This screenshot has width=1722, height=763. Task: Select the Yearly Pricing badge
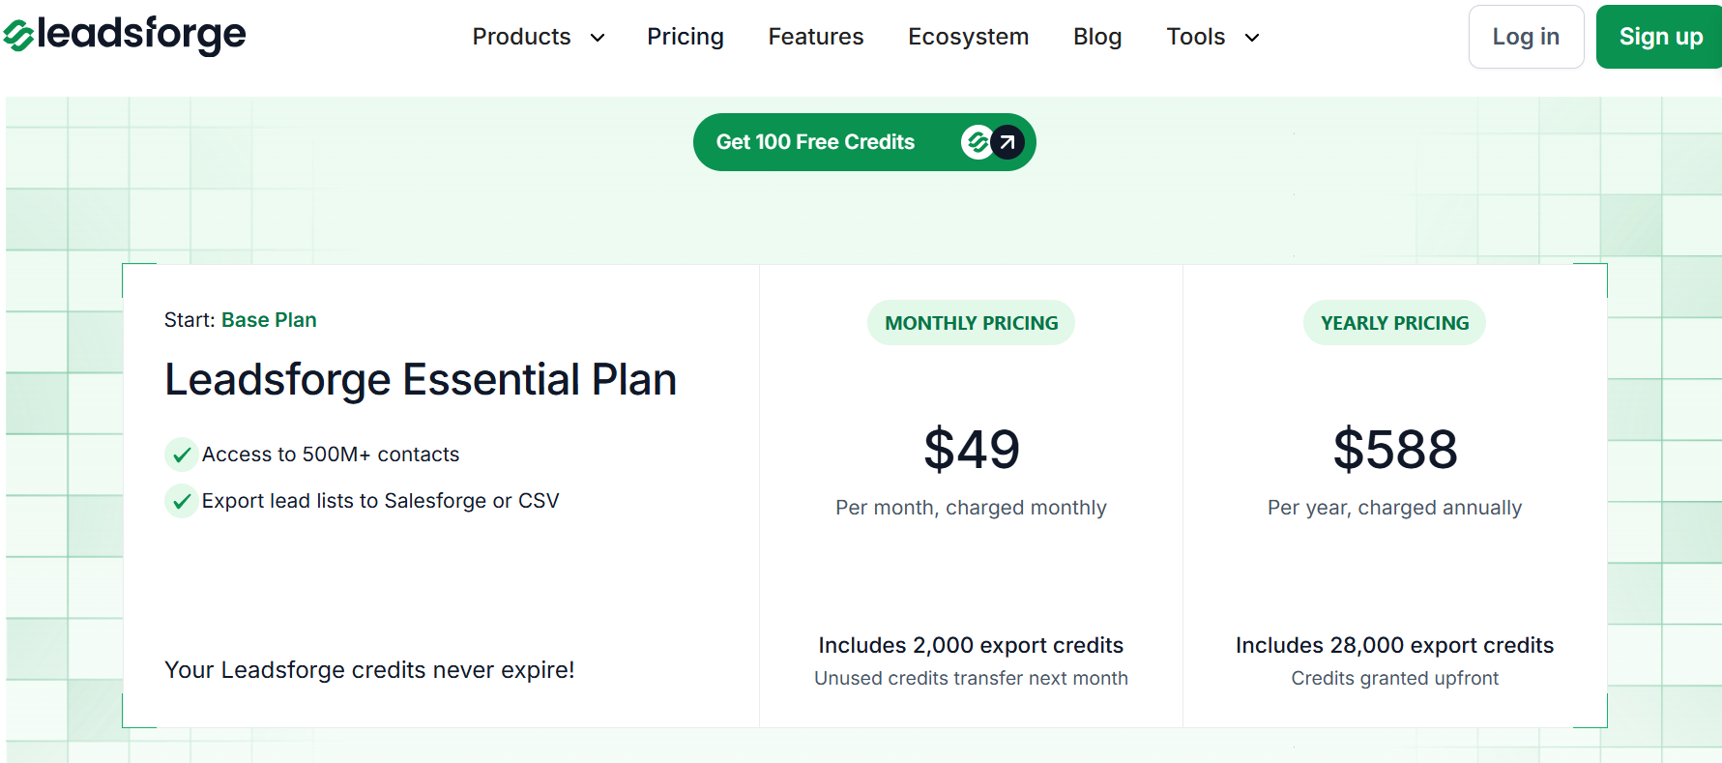pos(1394,323)
